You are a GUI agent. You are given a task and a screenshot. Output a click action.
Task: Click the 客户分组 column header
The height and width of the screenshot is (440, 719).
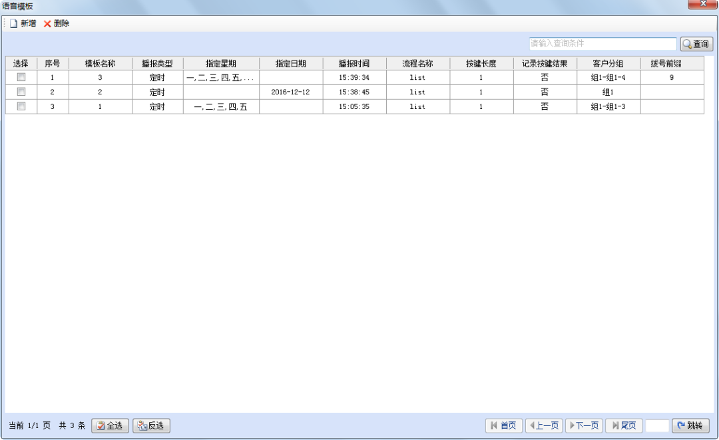[608, 64]
